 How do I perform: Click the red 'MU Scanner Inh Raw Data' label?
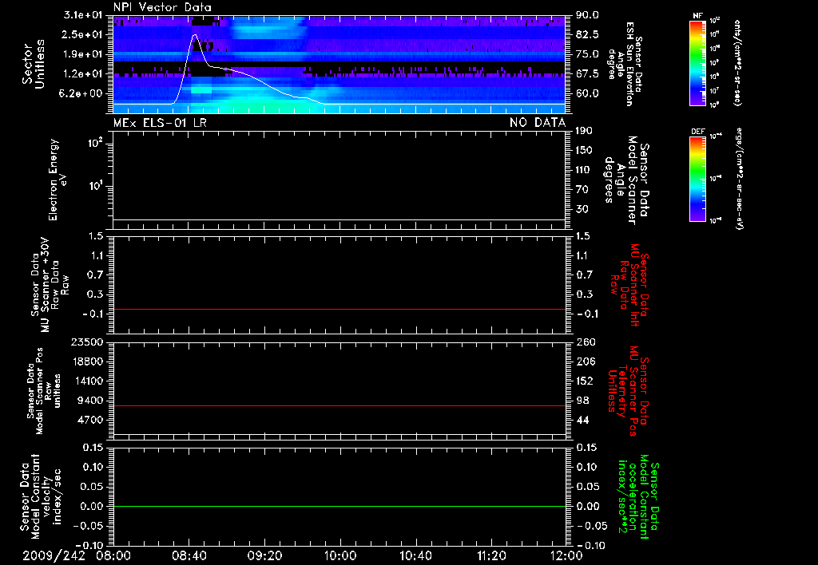click(629, 285)
